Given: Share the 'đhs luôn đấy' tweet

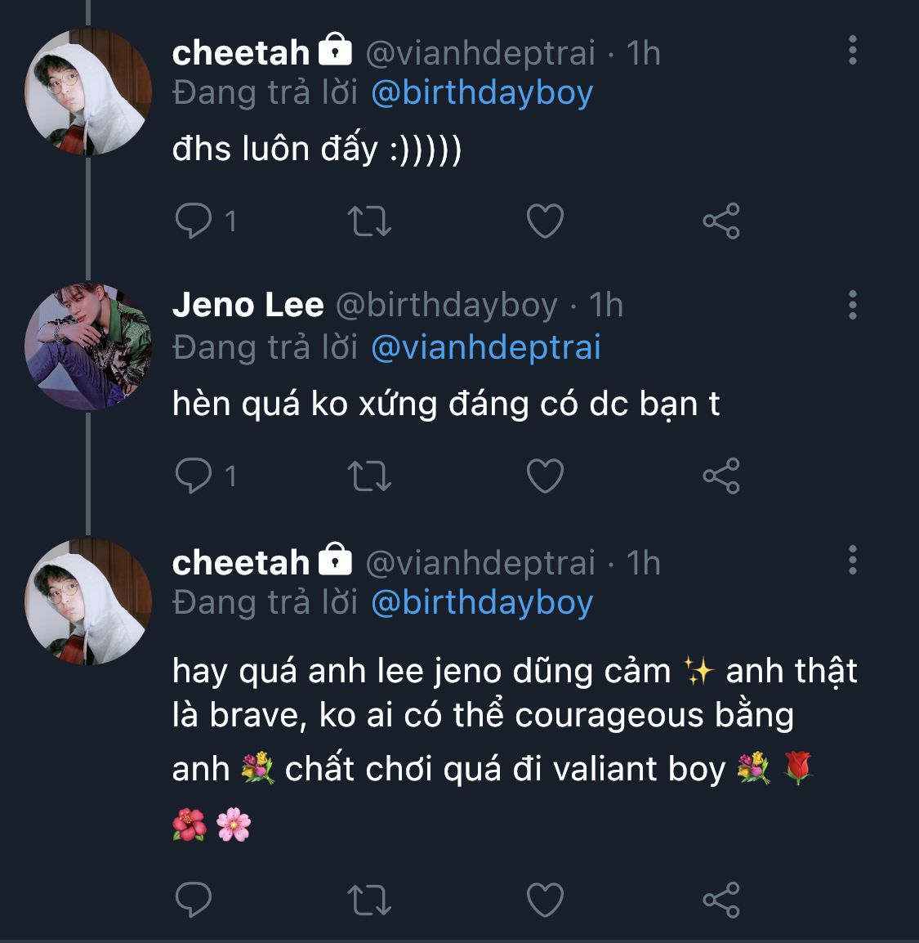Looking at the screenshot, I should 721,221.
